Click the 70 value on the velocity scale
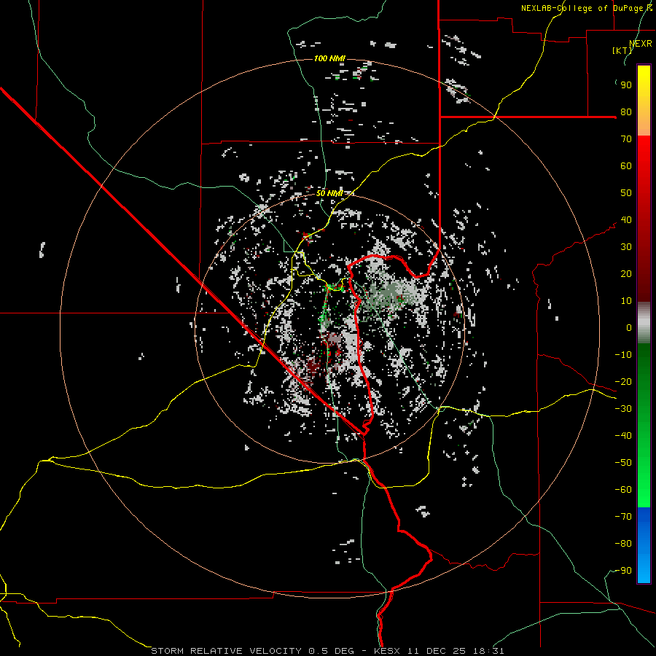Screen dimensions: 656x656 (626, 139)
